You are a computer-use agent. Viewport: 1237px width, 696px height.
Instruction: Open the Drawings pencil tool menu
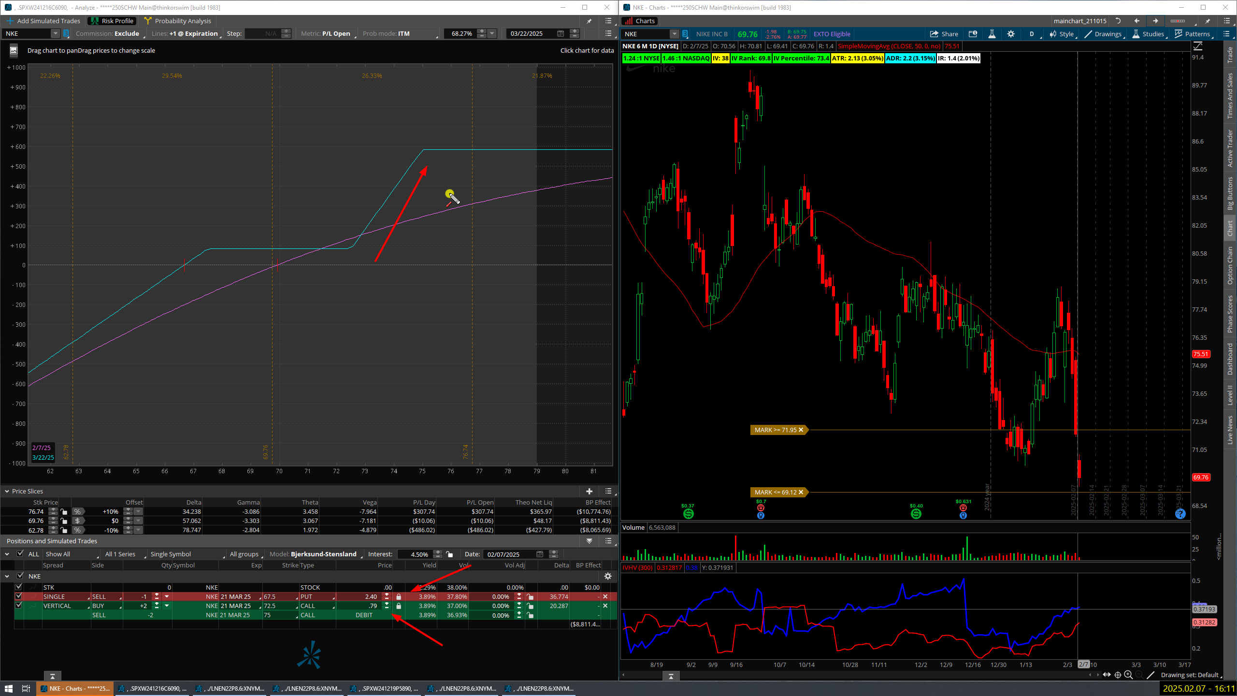[x=1103, y=34]
